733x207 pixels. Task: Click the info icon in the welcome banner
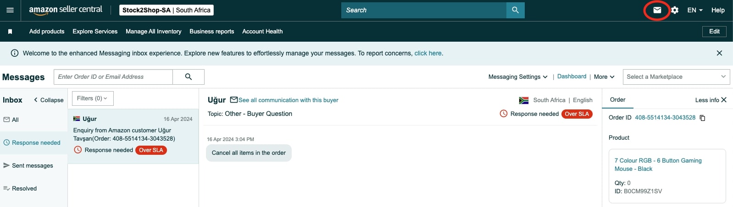click(15, 53)
